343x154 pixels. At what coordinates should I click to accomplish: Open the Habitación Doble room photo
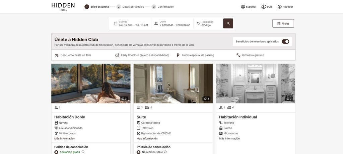pos(91,84)
